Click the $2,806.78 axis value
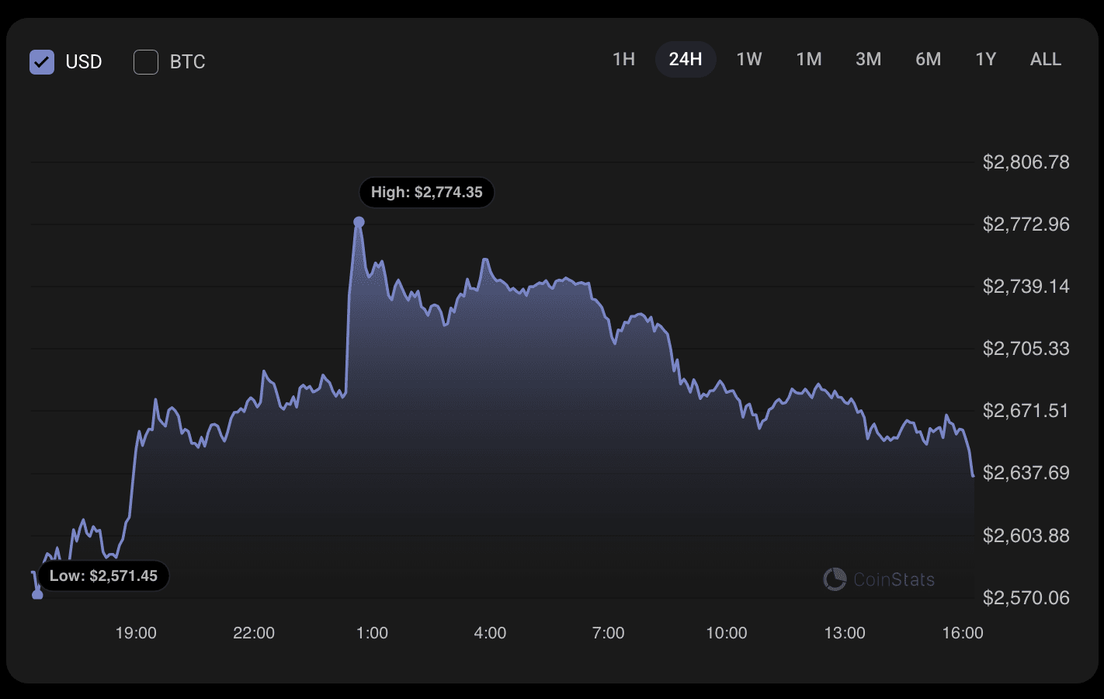This screenshot has height=699, width=1104. [1026, 162]
